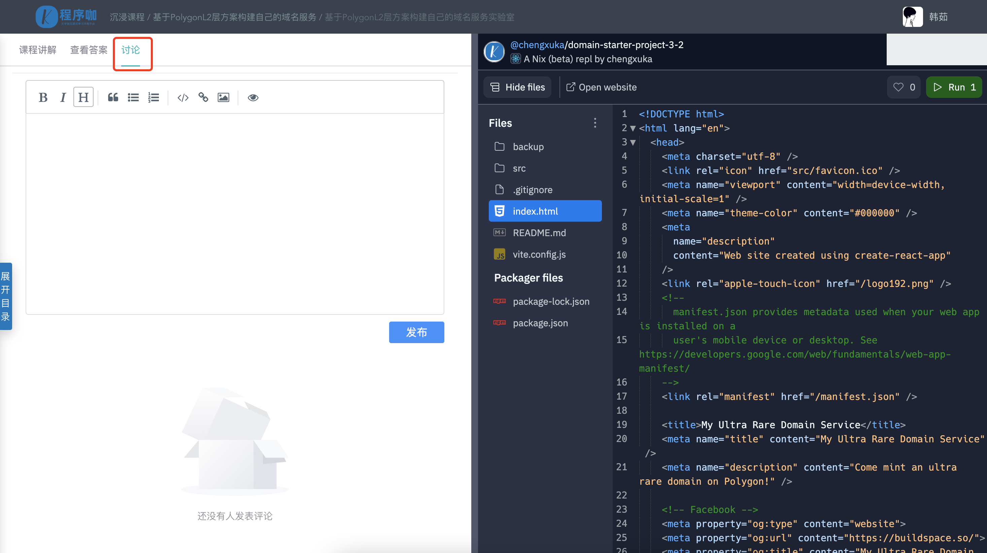Insert an unordered bullet list
The image size is (987, 553).
tap(133, 98)
